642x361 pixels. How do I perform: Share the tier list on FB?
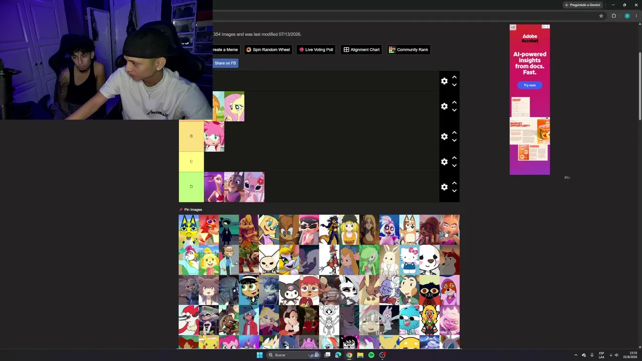point(225,63)
